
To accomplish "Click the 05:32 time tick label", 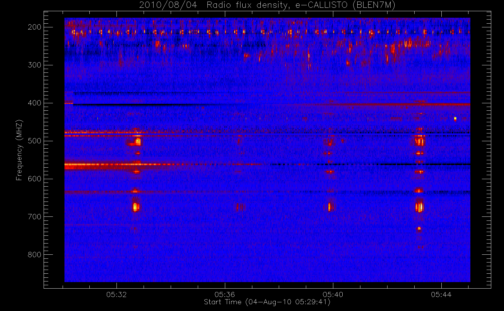I will click(116, 295).
